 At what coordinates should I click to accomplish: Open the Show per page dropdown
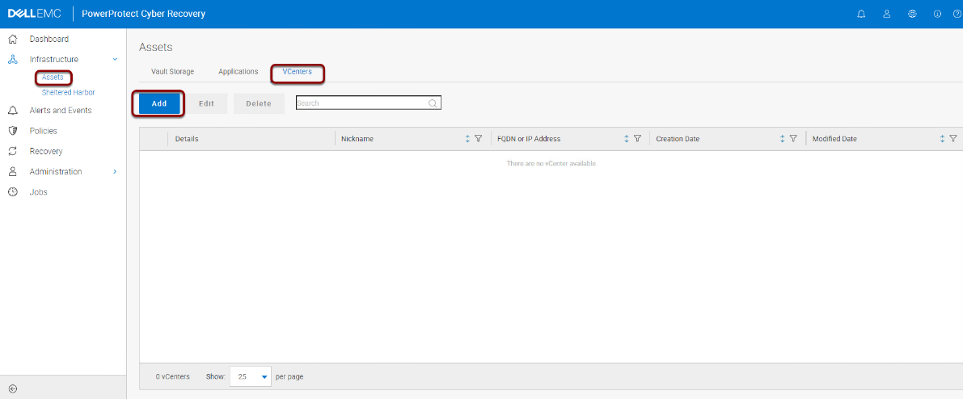pyautogui.click(x=251, y=376)
